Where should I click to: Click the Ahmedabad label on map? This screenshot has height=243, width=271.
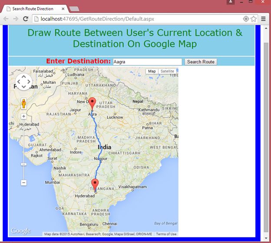coord(50,150)
